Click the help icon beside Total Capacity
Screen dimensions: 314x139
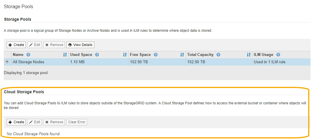click(218, 55)
